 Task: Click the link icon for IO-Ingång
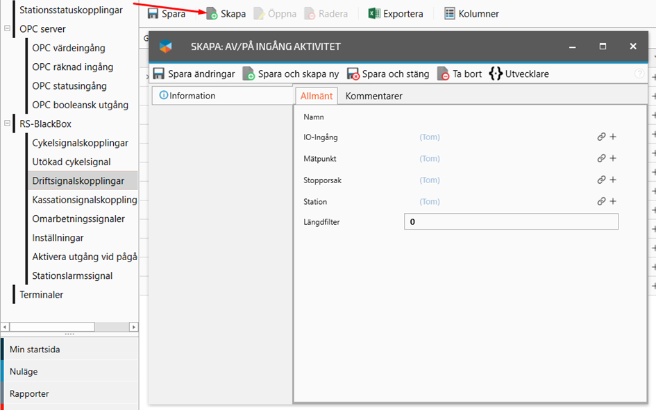(601, 137)
